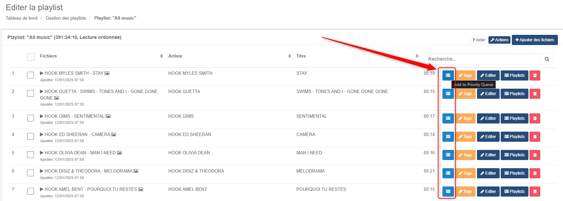
Task: Focus the Recherche search field
Action: tap(482, 59)
